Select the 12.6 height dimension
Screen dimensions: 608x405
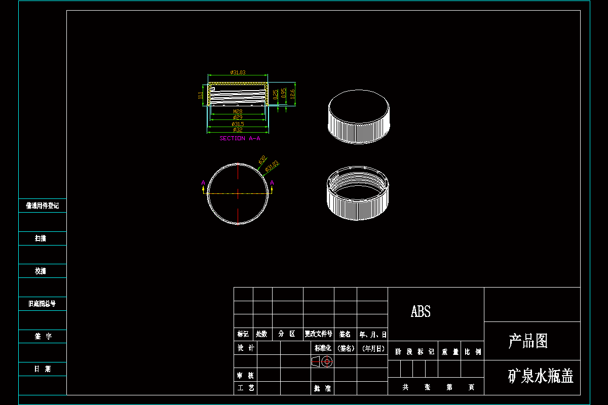point(292,94)
